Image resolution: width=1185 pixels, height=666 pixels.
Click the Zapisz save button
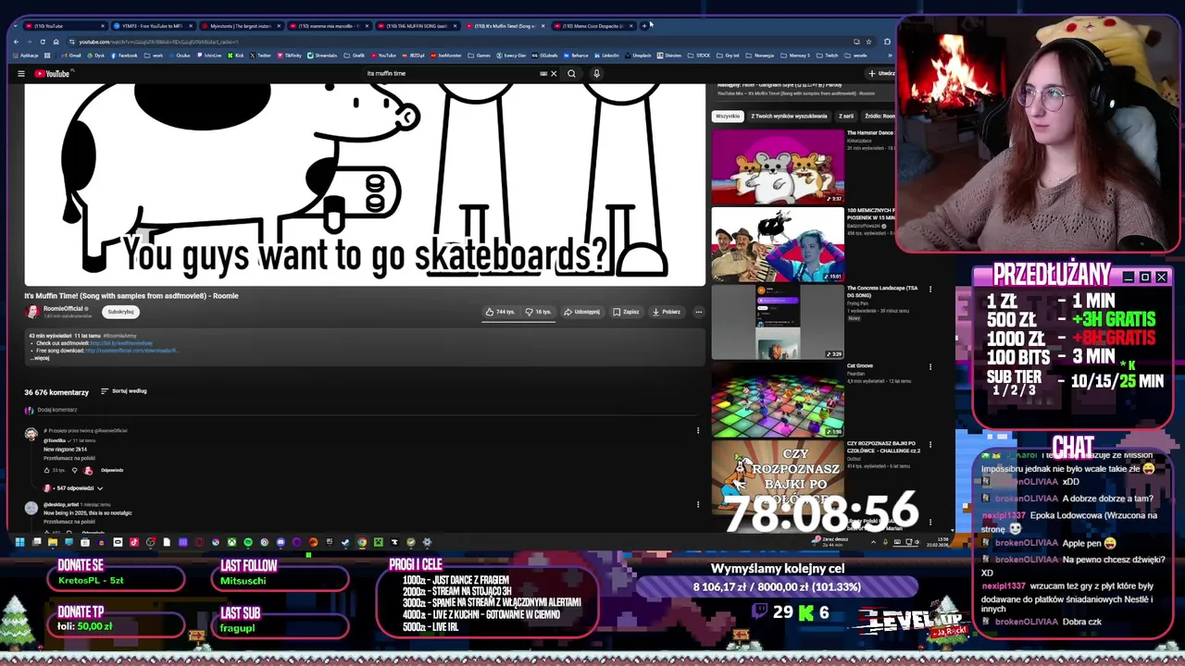[626, 312]
